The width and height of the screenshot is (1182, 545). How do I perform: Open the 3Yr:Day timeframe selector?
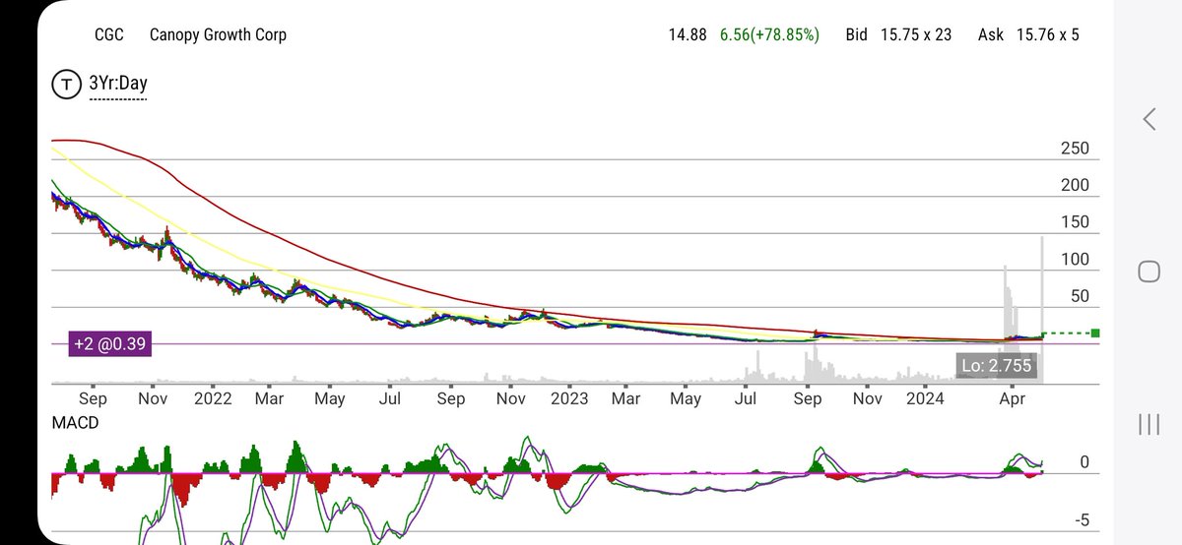[x=117, y=85]
